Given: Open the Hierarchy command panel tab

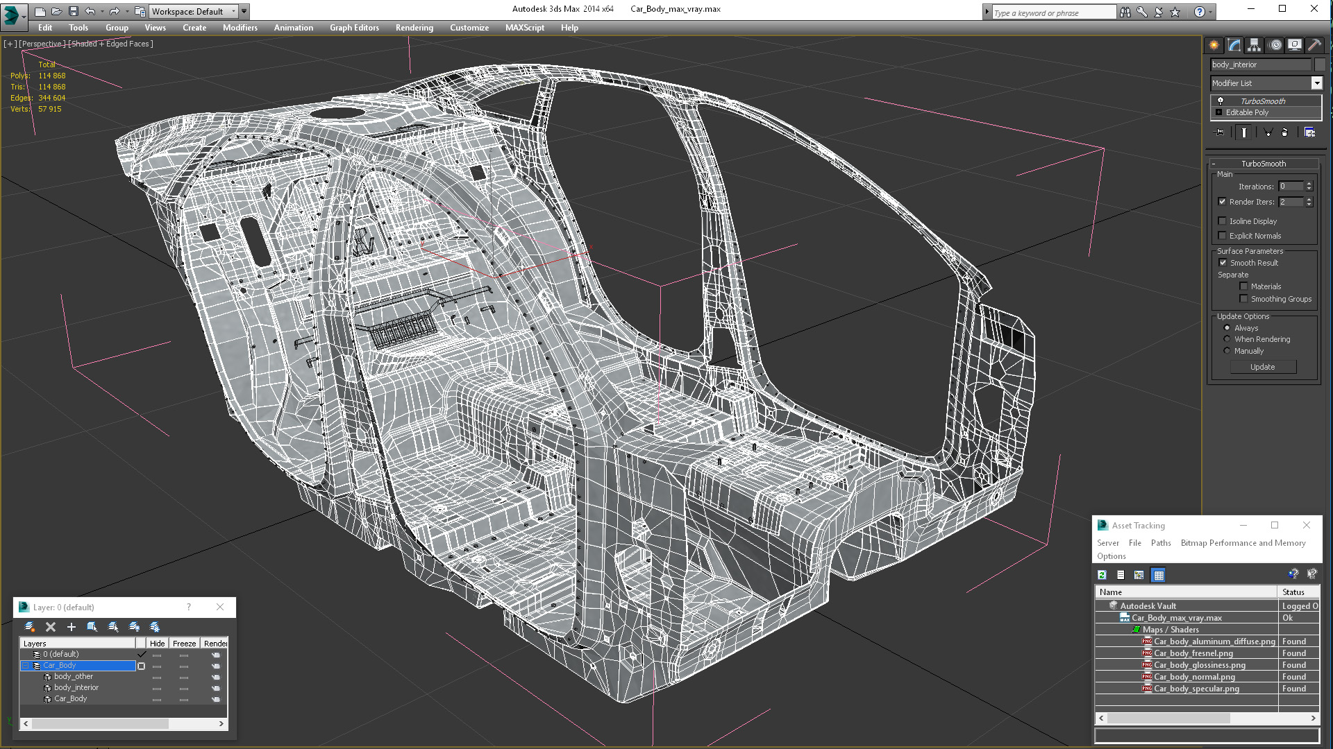Looking at the screenshot, I should 1254,45.
